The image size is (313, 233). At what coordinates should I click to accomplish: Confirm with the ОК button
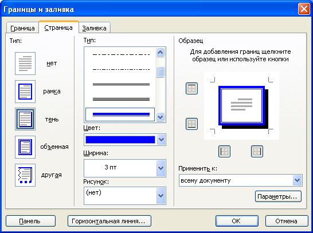pos(237,221)
